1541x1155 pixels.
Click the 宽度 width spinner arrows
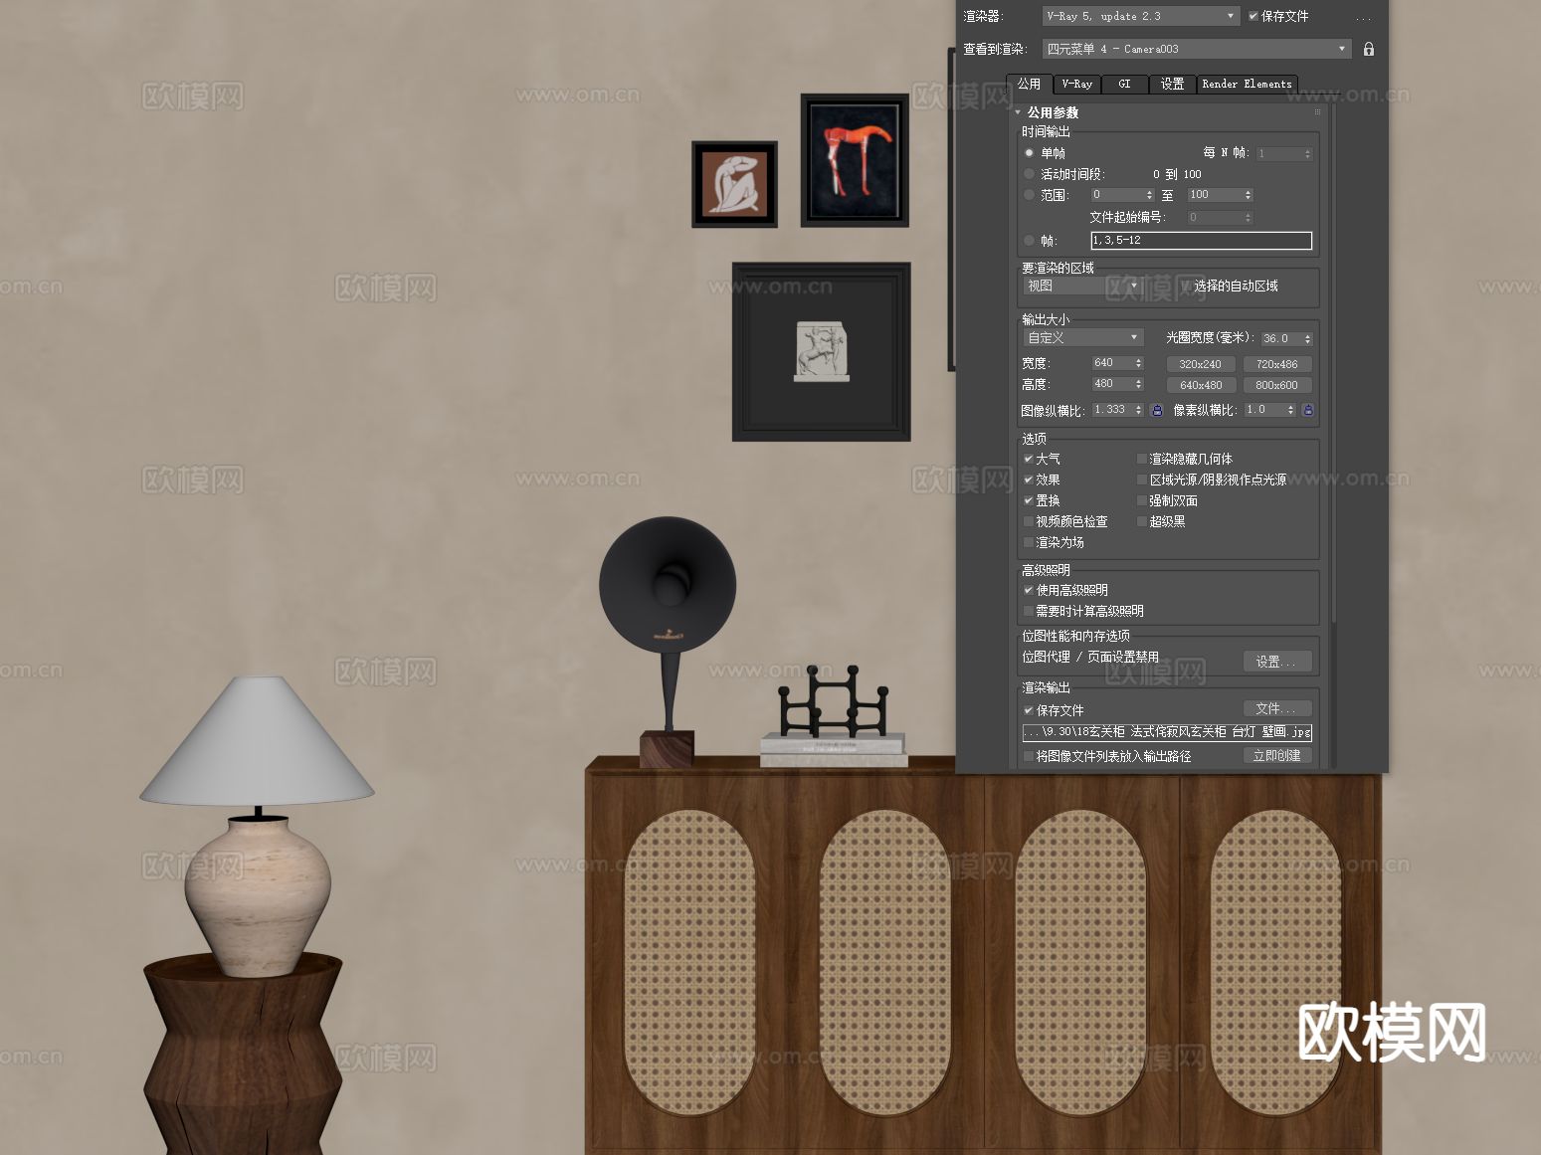coord(1139,363)
